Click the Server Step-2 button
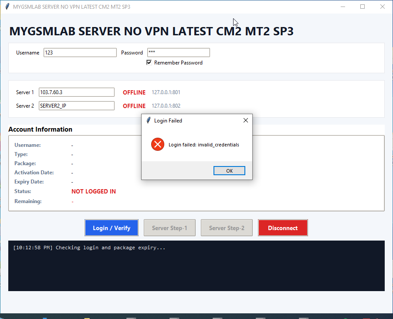The width and height of the screenshot is (393, 319). coord(227,228)
